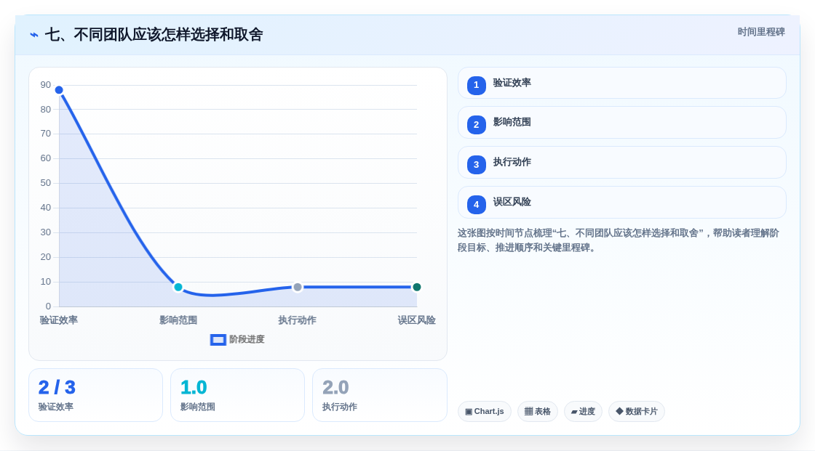The width and height of the screenshot is (815, 451).
Task: Click the description paragraph starting 这张图按时间节点
Action: point(619,240)
